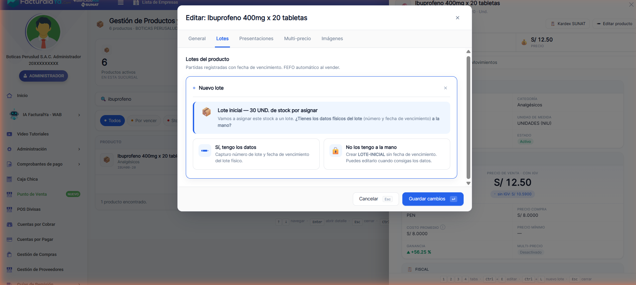Image resolution: width=636 pixels, height=285 pixels.
Task: Expand the Administración submenu
Action: (79, 149)
